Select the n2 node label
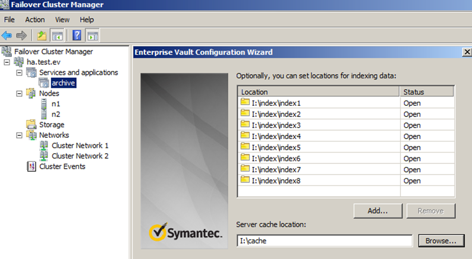This screenshot has width=472, height=259. pyautogui.click(x=56, y=114)
